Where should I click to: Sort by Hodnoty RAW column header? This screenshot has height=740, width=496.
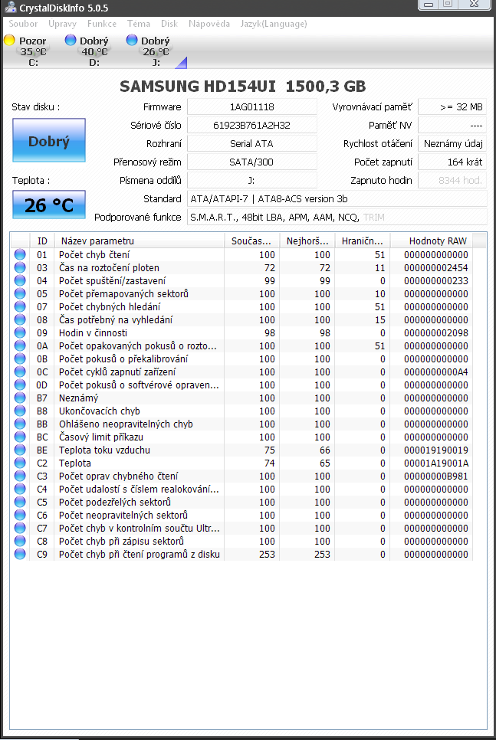pos(437,241)
